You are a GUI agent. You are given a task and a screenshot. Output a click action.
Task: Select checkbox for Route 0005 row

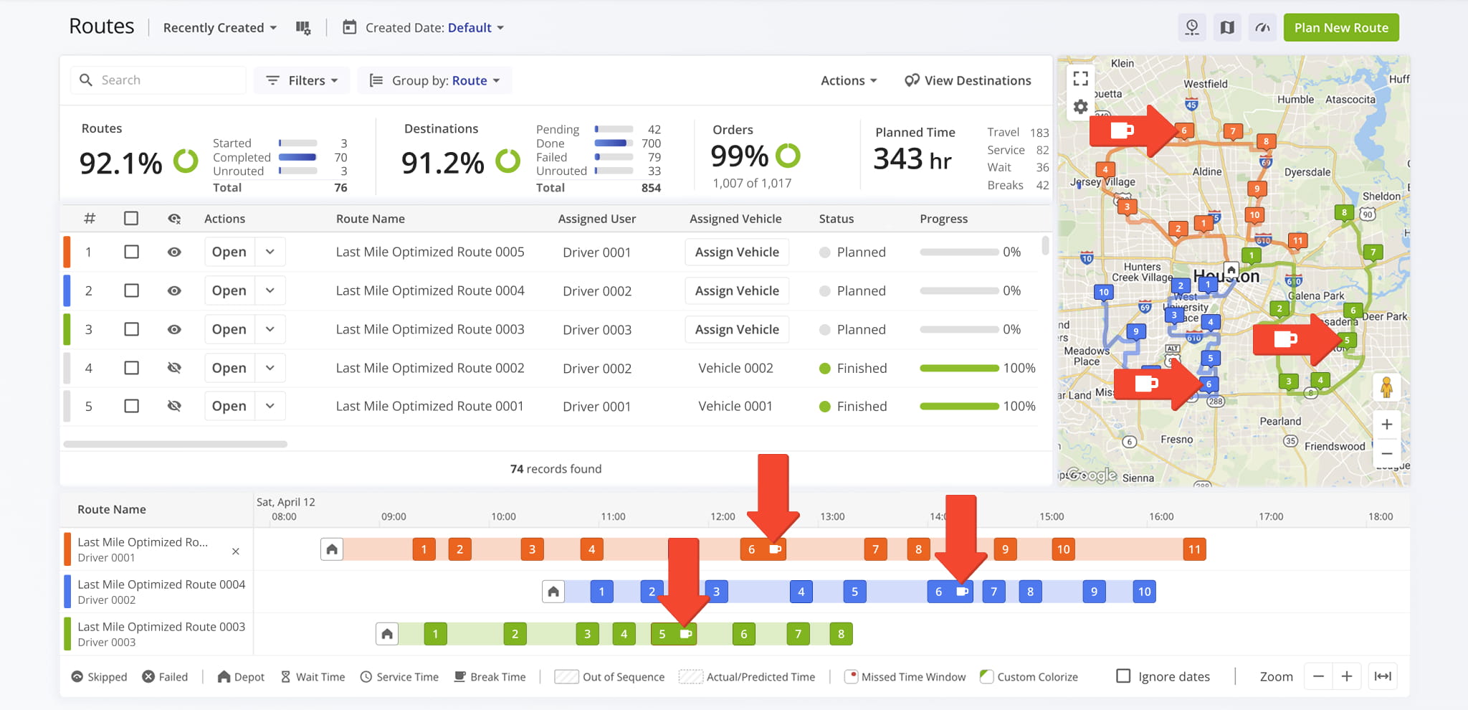pyautogui.click(x=131, y=252)
